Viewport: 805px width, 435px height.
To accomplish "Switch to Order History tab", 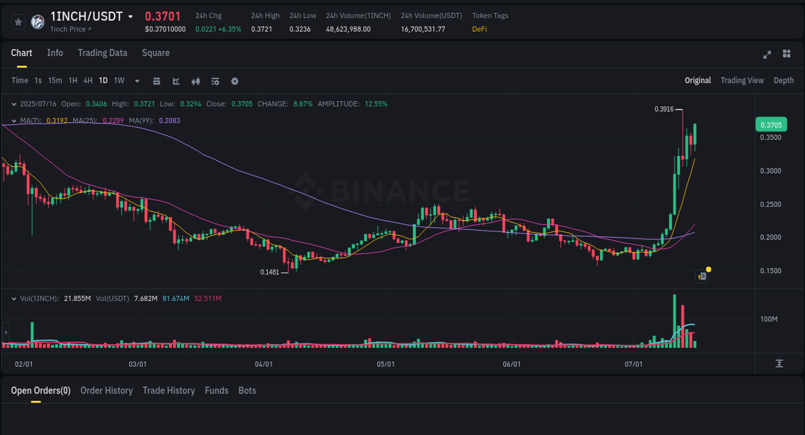I will [106, 391].
